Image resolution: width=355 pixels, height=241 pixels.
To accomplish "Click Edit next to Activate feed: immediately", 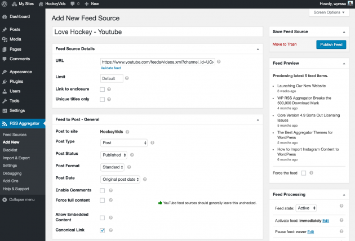I will point(326,221).
